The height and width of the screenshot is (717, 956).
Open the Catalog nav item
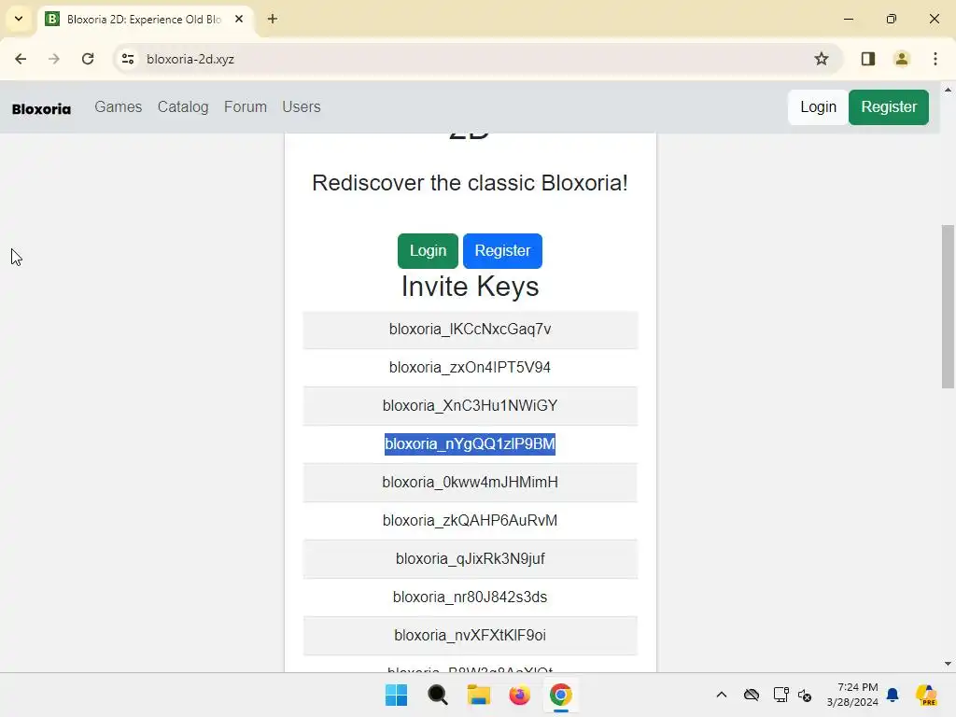pyautogui.click(x=183, y=106)
